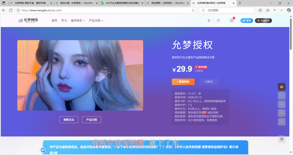Click the 开通会员 membership button
Screen dimensions: 293x155
pyautogui.click(x=263, y=21)
